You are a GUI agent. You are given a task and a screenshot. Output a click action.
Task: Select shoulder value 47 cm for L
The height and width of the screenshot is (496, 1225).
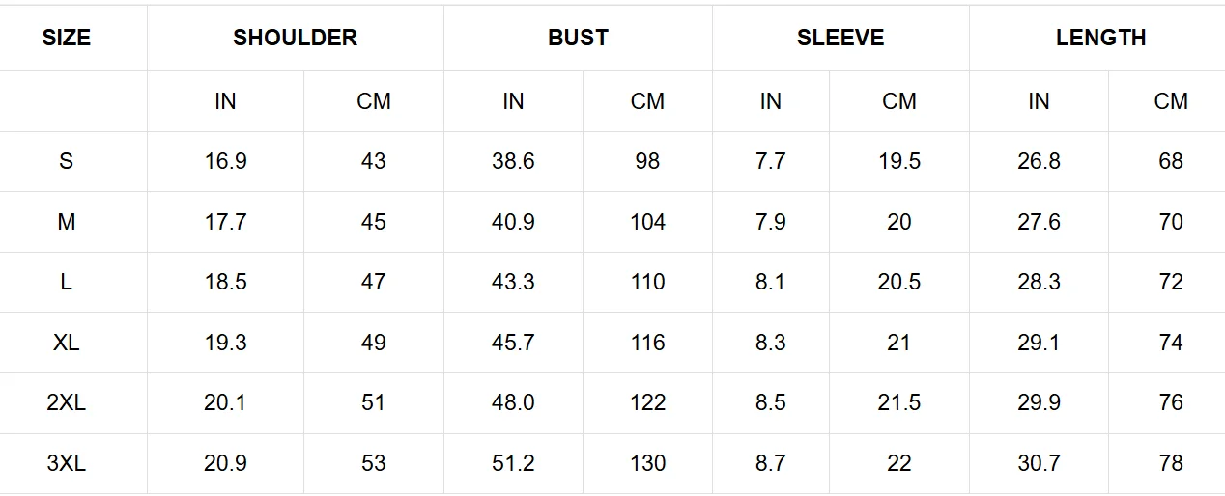(x=373, y=282)
